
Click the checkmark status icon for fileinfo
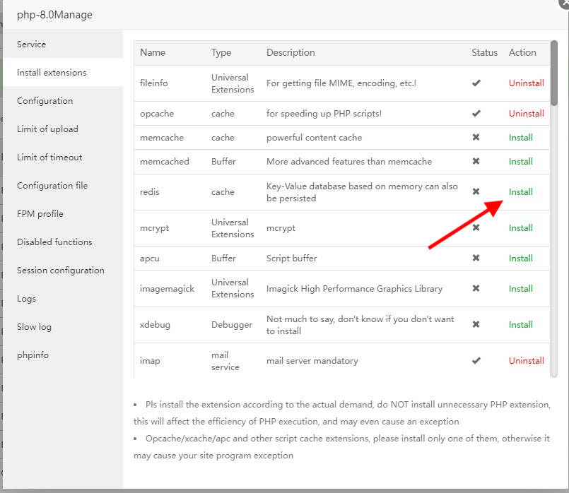click(476, 83)
